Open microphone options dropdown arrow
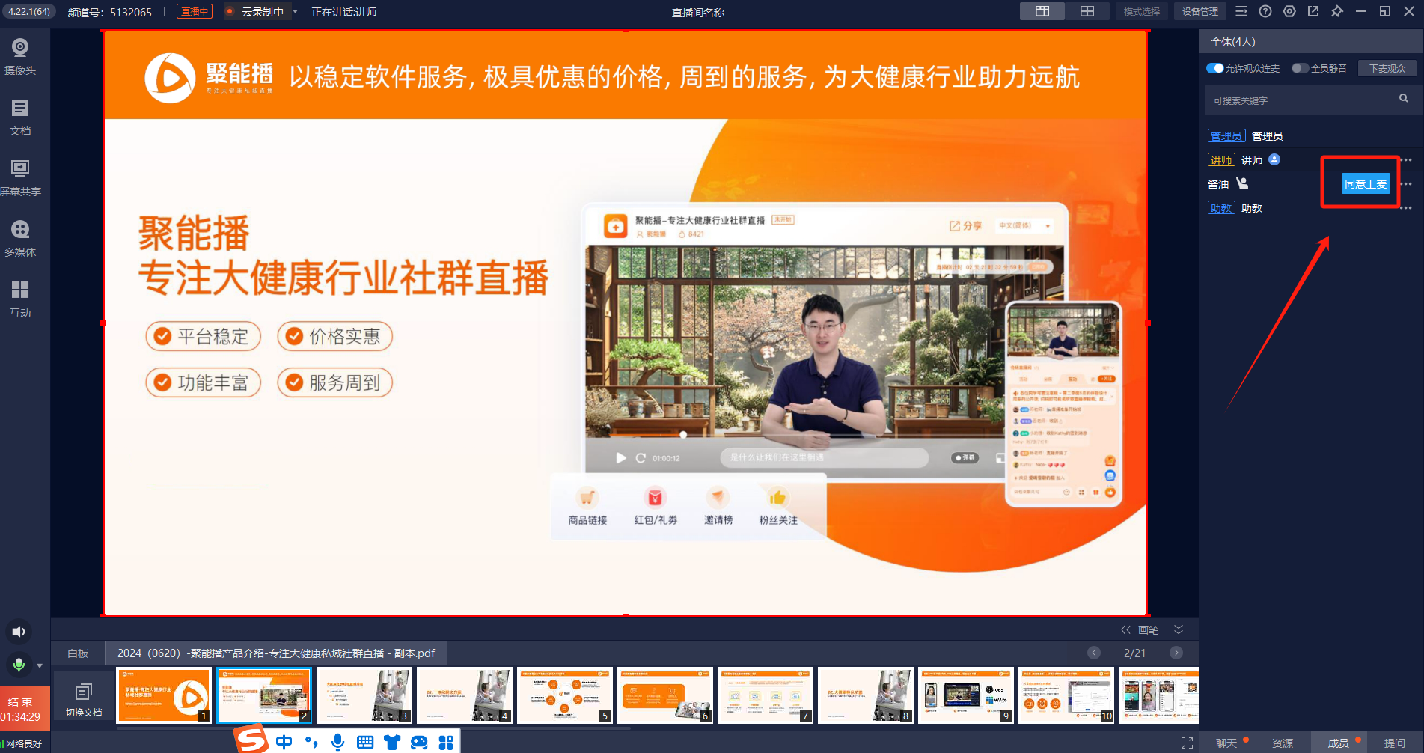The height and width of the screenshot is (753, 1424). [40, 665]
